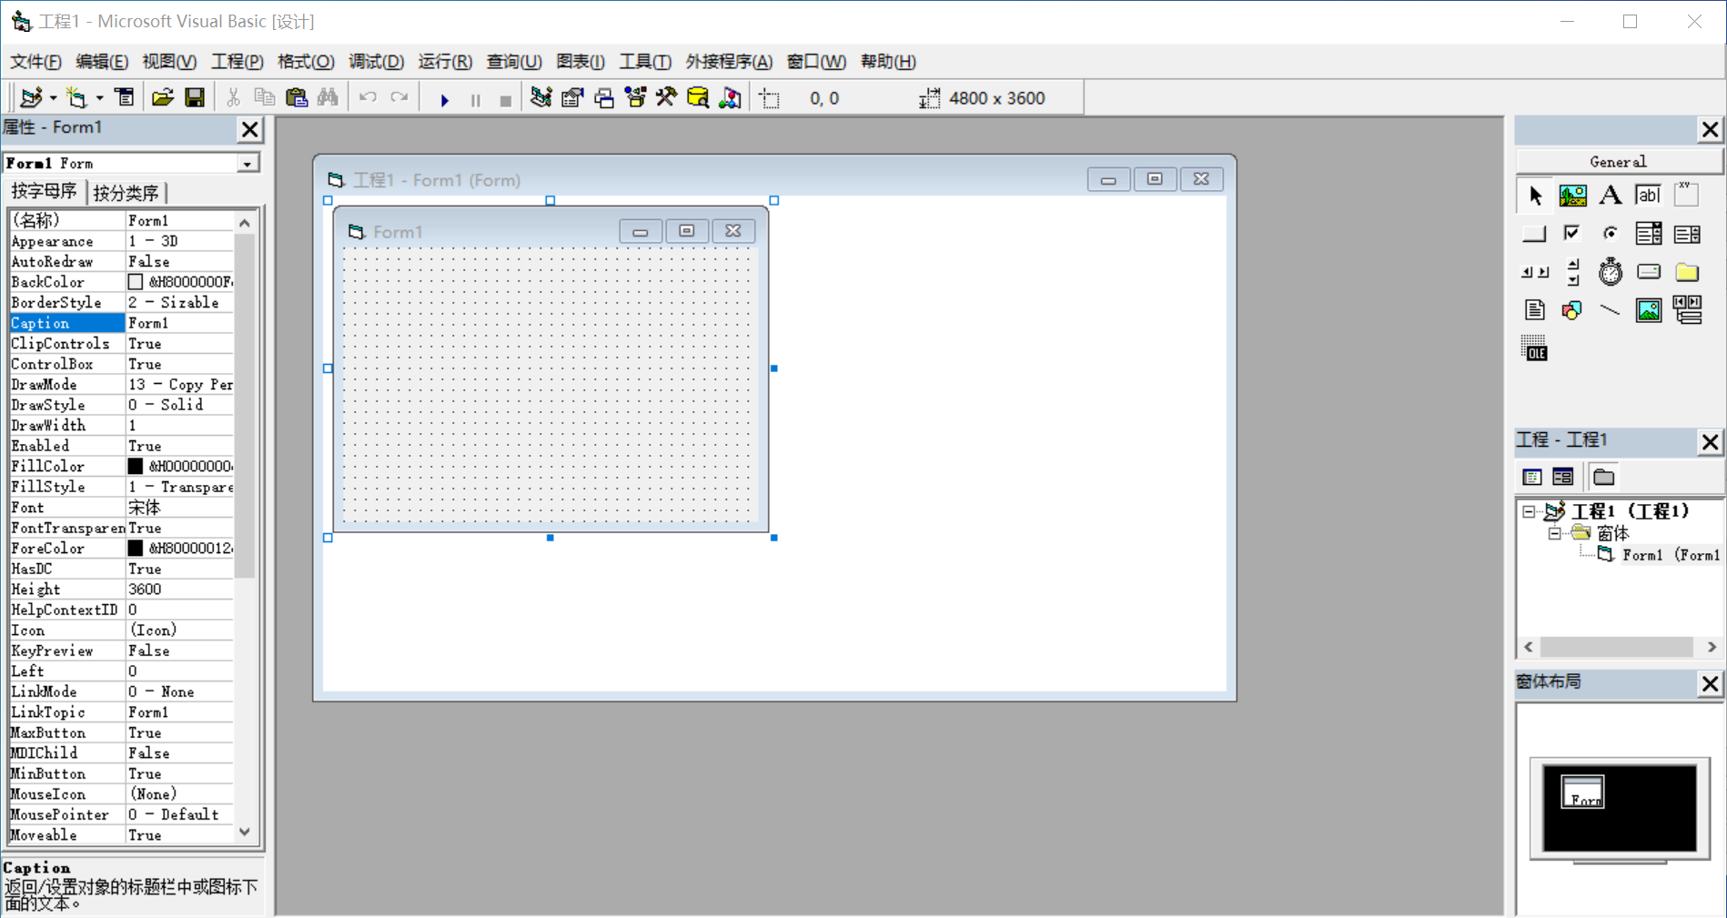Open the Toolbox hammer-and-wrench icon
The image size is (1727, 918).
[x=666, y=97]
